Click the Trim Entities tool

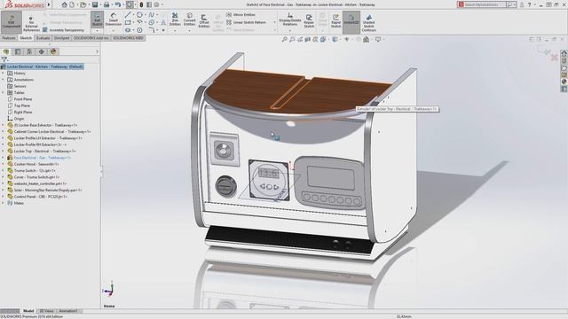[x=175, y=19]
